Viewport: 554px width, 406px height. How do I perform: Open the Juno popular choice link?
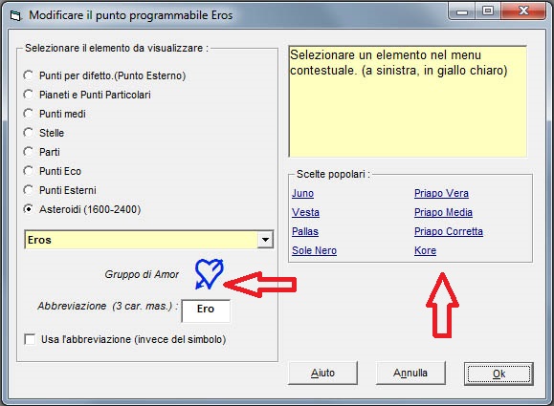click(x=302, y=193)
